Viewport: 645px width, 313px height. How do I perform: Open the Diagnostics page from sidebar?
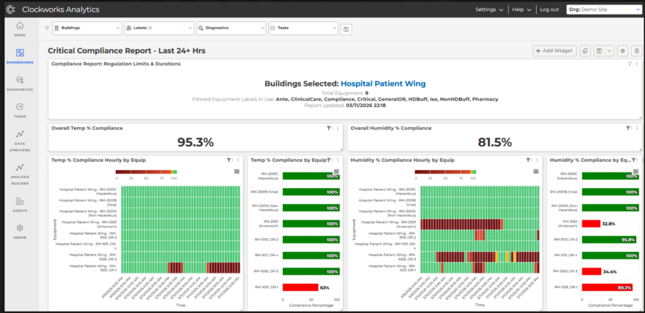click(x=20, y=83)
